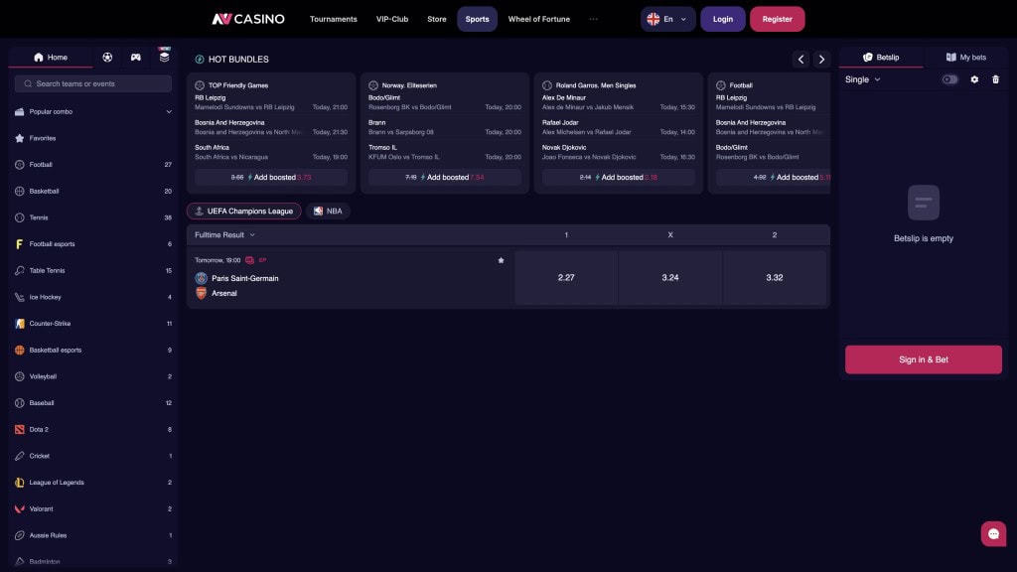Favorite the PSG vs Arsenal match star
The width and height of the screenshot is (1017, 572).
pyautogui.click(x=501, y=260)
